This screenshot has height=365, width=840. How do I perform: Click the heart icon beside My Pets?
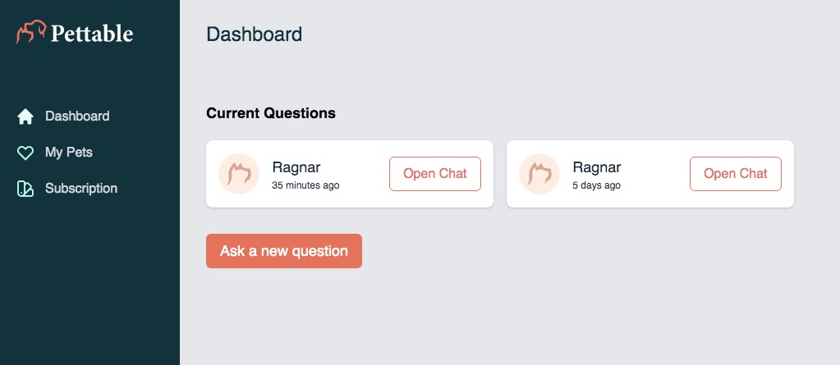tap(25, 153)
